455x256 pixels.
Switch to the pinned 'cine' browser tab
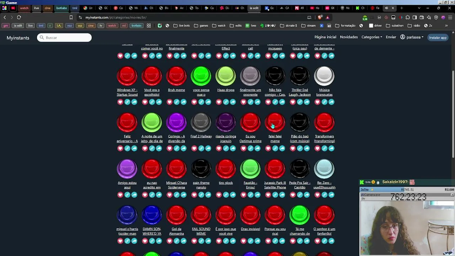pyautogui.click(x=48, y=8)
